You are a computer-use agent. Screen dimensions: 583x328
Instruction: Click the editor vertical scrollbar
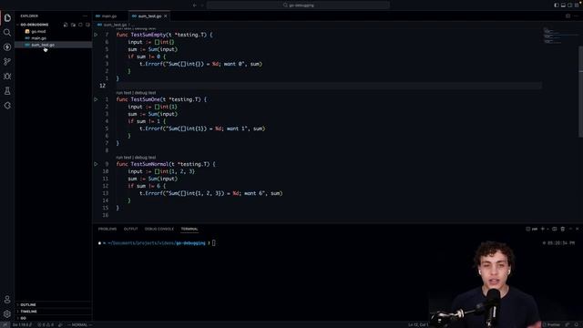580,91
